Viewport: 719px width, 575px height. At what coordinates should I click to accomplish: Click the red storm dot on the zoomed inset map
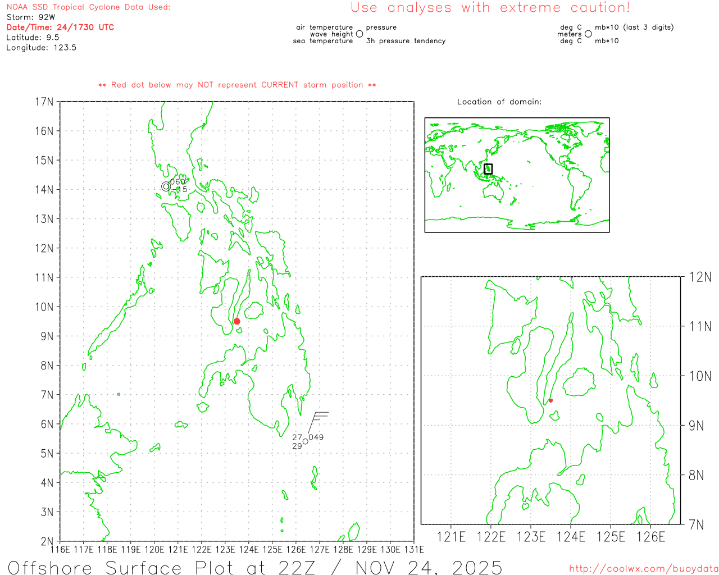point(550,400)
